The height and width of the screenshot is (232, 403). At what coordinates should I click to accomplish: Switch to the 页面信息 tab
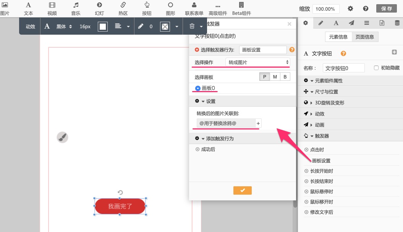tap(365, 37)
